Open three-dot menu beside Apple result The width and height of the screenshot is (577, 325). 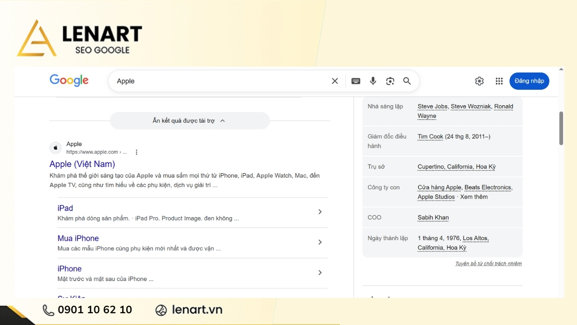(137, 152)
